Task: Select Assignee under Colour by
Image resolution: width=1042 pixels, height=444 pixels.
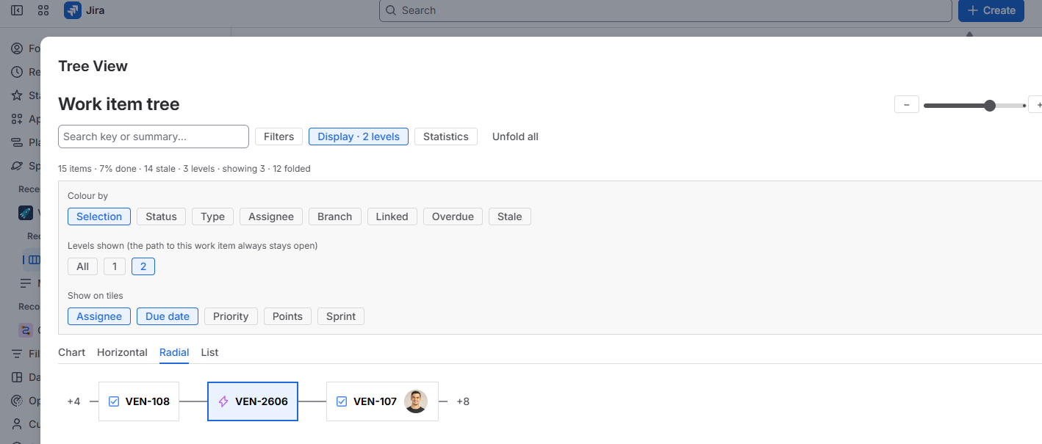Action: 271,216
